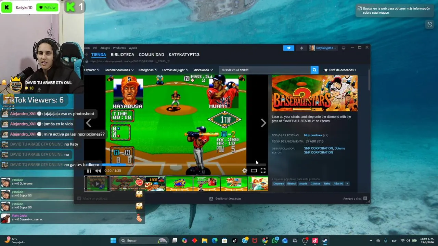
Task: Follow the Katykc10 Kick channel
Action: coord(47,8)
